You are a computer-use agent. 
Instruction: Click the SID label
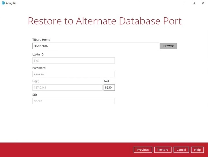point(35,95)
